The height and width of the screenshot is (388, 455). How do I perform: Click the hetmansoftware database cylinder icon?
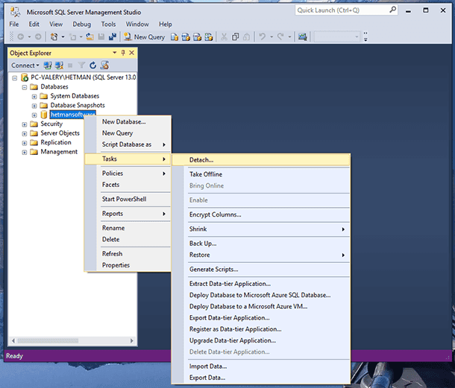44,115
